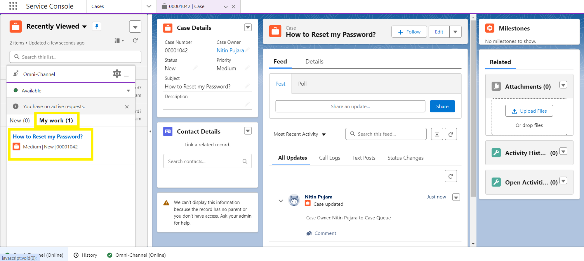Select the Related tab
The width and height of the screenshot is (584, 261).
pyautogui.click(x=500, y=62)
